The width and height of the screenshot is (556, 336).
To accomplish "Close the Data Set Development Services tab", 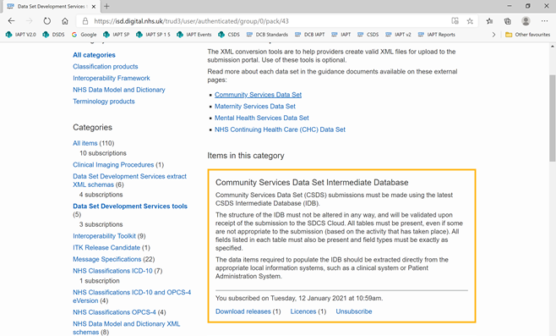I will 94,7.
